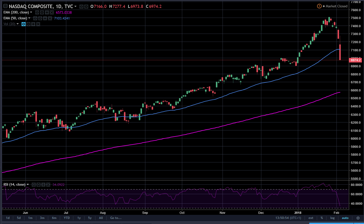364x224 pixels.
Task: Click the 6974.2 current price label
Action: point(356,60)
